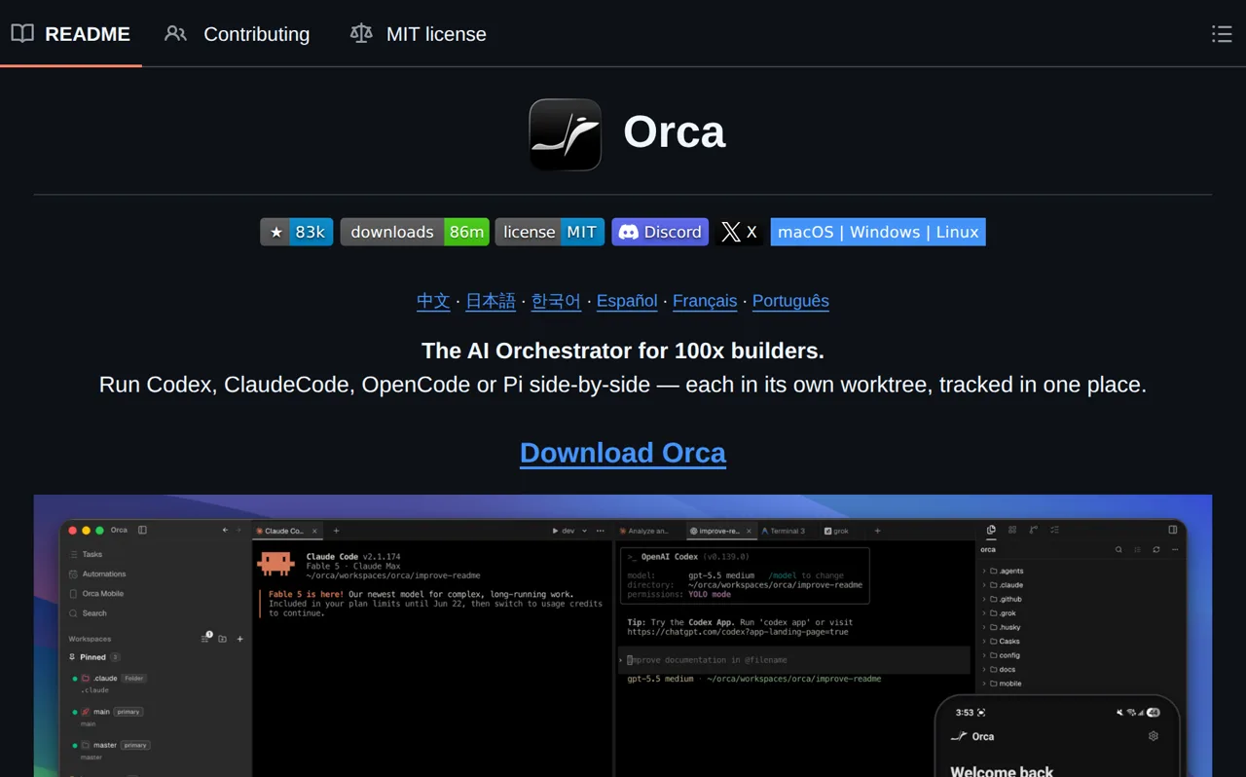Switch to the README tab
This screenshot has width=1246, height=777.
click(71, 34)
